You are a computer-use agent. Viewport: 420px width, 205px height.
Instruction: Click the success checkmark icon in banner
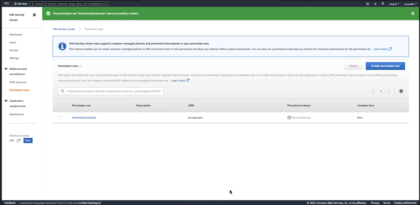(48, 13)
